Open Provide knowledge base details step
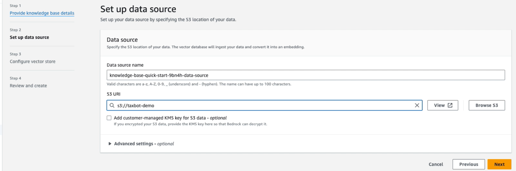The image size is (516, 171). (x=42, y=13)
